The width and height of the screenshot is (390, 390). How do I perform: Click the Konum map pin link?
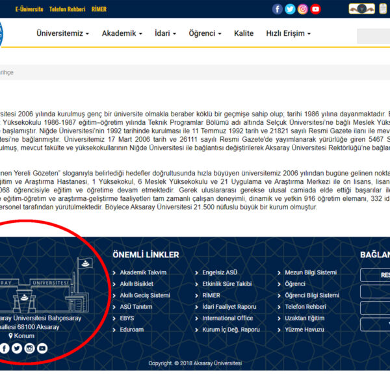pyautogui.click(x=21, y=336)
